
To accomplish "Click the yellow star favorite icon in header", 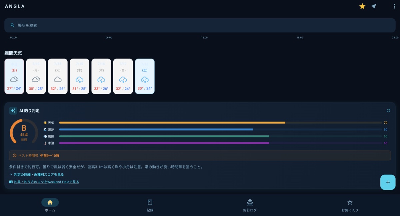I will point(362,6).
